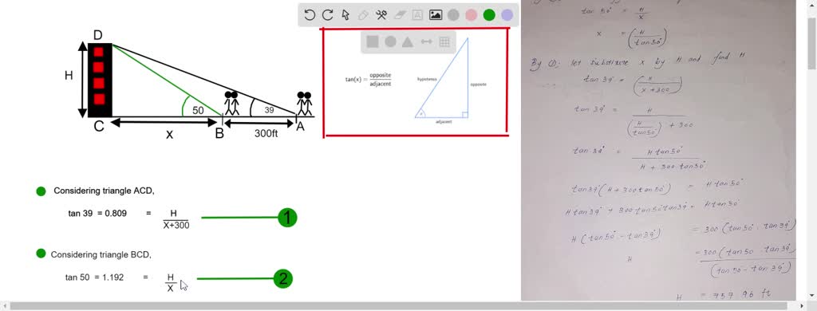The width and height of the screenshot is (817, 311).
Task: Choose the lavender purple color swatch
Action: coord(507,15)
